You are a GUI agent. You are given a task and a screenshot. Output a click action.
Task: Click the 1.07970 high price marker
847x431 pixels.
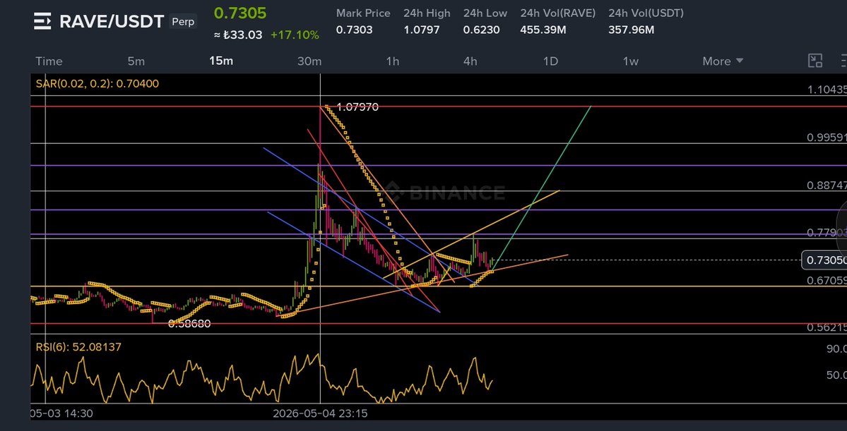pos(357,107)
